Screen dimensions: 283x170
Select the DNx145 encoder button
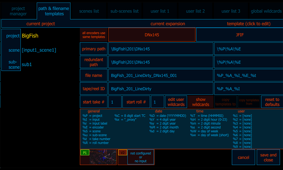pos(152,35)
